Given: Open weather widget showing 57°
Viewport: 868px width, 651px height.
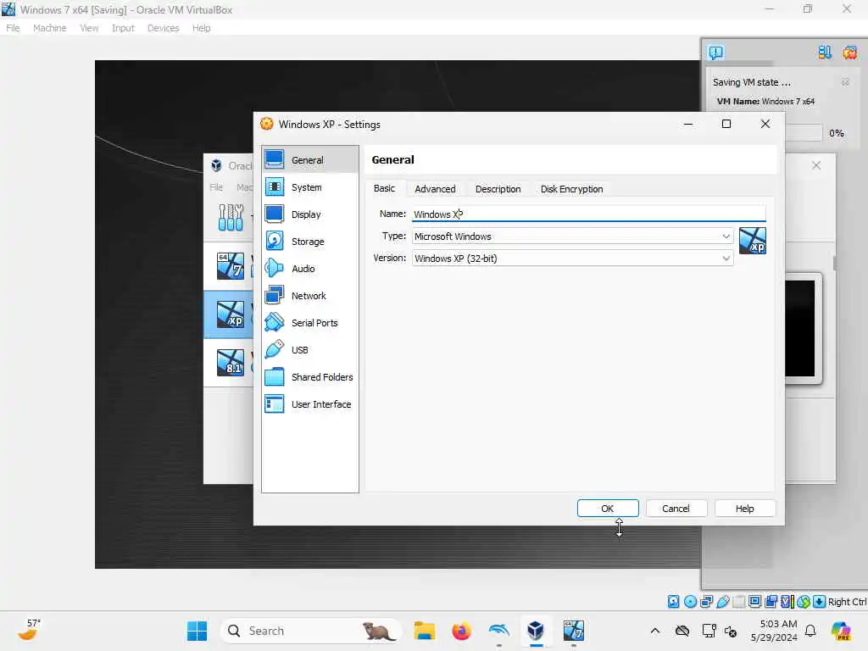Looking at the screenshot, I should 29,631.
